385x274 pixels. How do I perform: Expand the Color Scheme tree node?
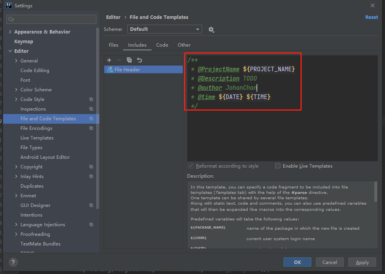(16, 90)
